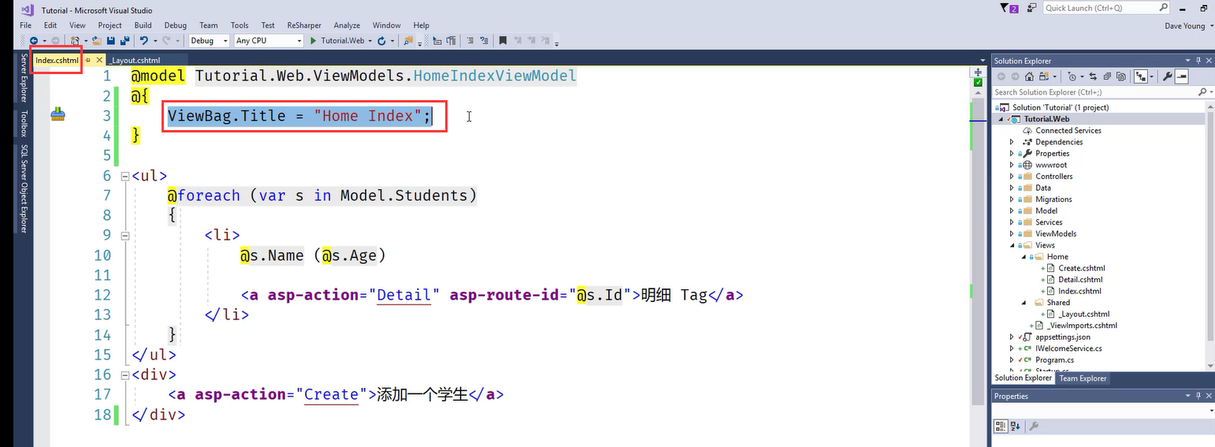Screen dimensions: 1215x447
Task: Click the Navigate Backward toolbar icon
Action: 34,40
